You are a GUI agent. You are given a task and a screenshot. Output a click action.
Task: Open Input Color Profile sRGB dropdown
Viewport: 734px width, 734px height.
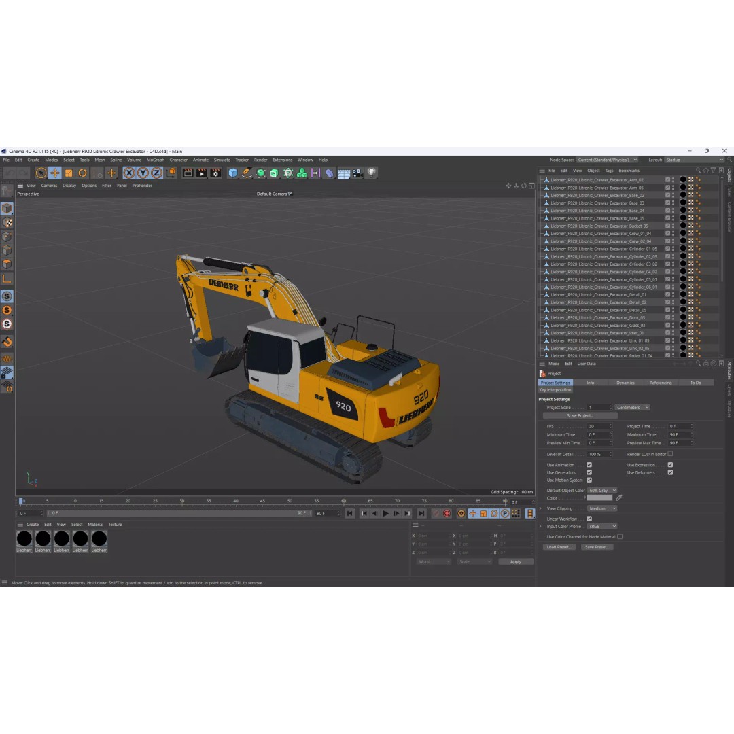click(x=602, y=526)
